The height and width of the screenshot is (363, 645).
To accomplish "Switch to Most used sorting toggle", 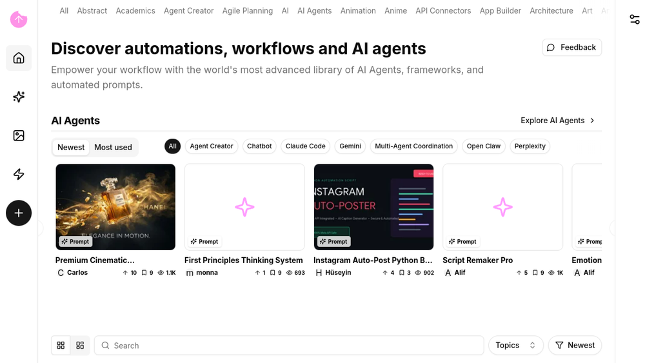I will [x=113, y=147].
